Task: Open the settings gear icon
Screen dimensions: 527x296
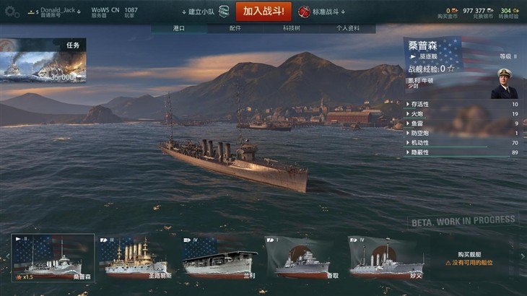Action: click(12, 12)
